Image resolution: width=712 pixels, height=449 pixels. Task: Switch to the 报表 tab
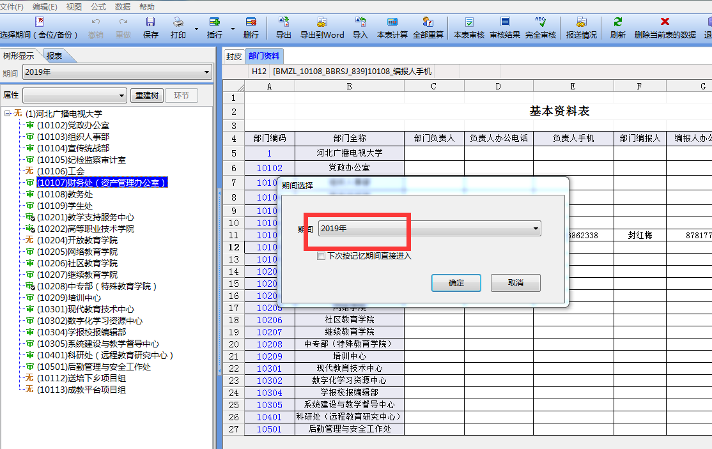[54, 56]
